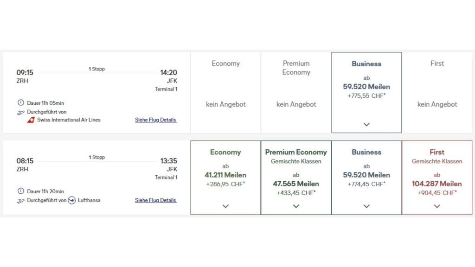Select the Business fare at 59.520 Meilen on Swiss

click(366, 86)
